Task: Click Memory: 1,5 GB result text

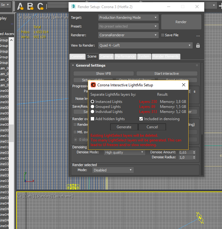Action: (173, 107)
